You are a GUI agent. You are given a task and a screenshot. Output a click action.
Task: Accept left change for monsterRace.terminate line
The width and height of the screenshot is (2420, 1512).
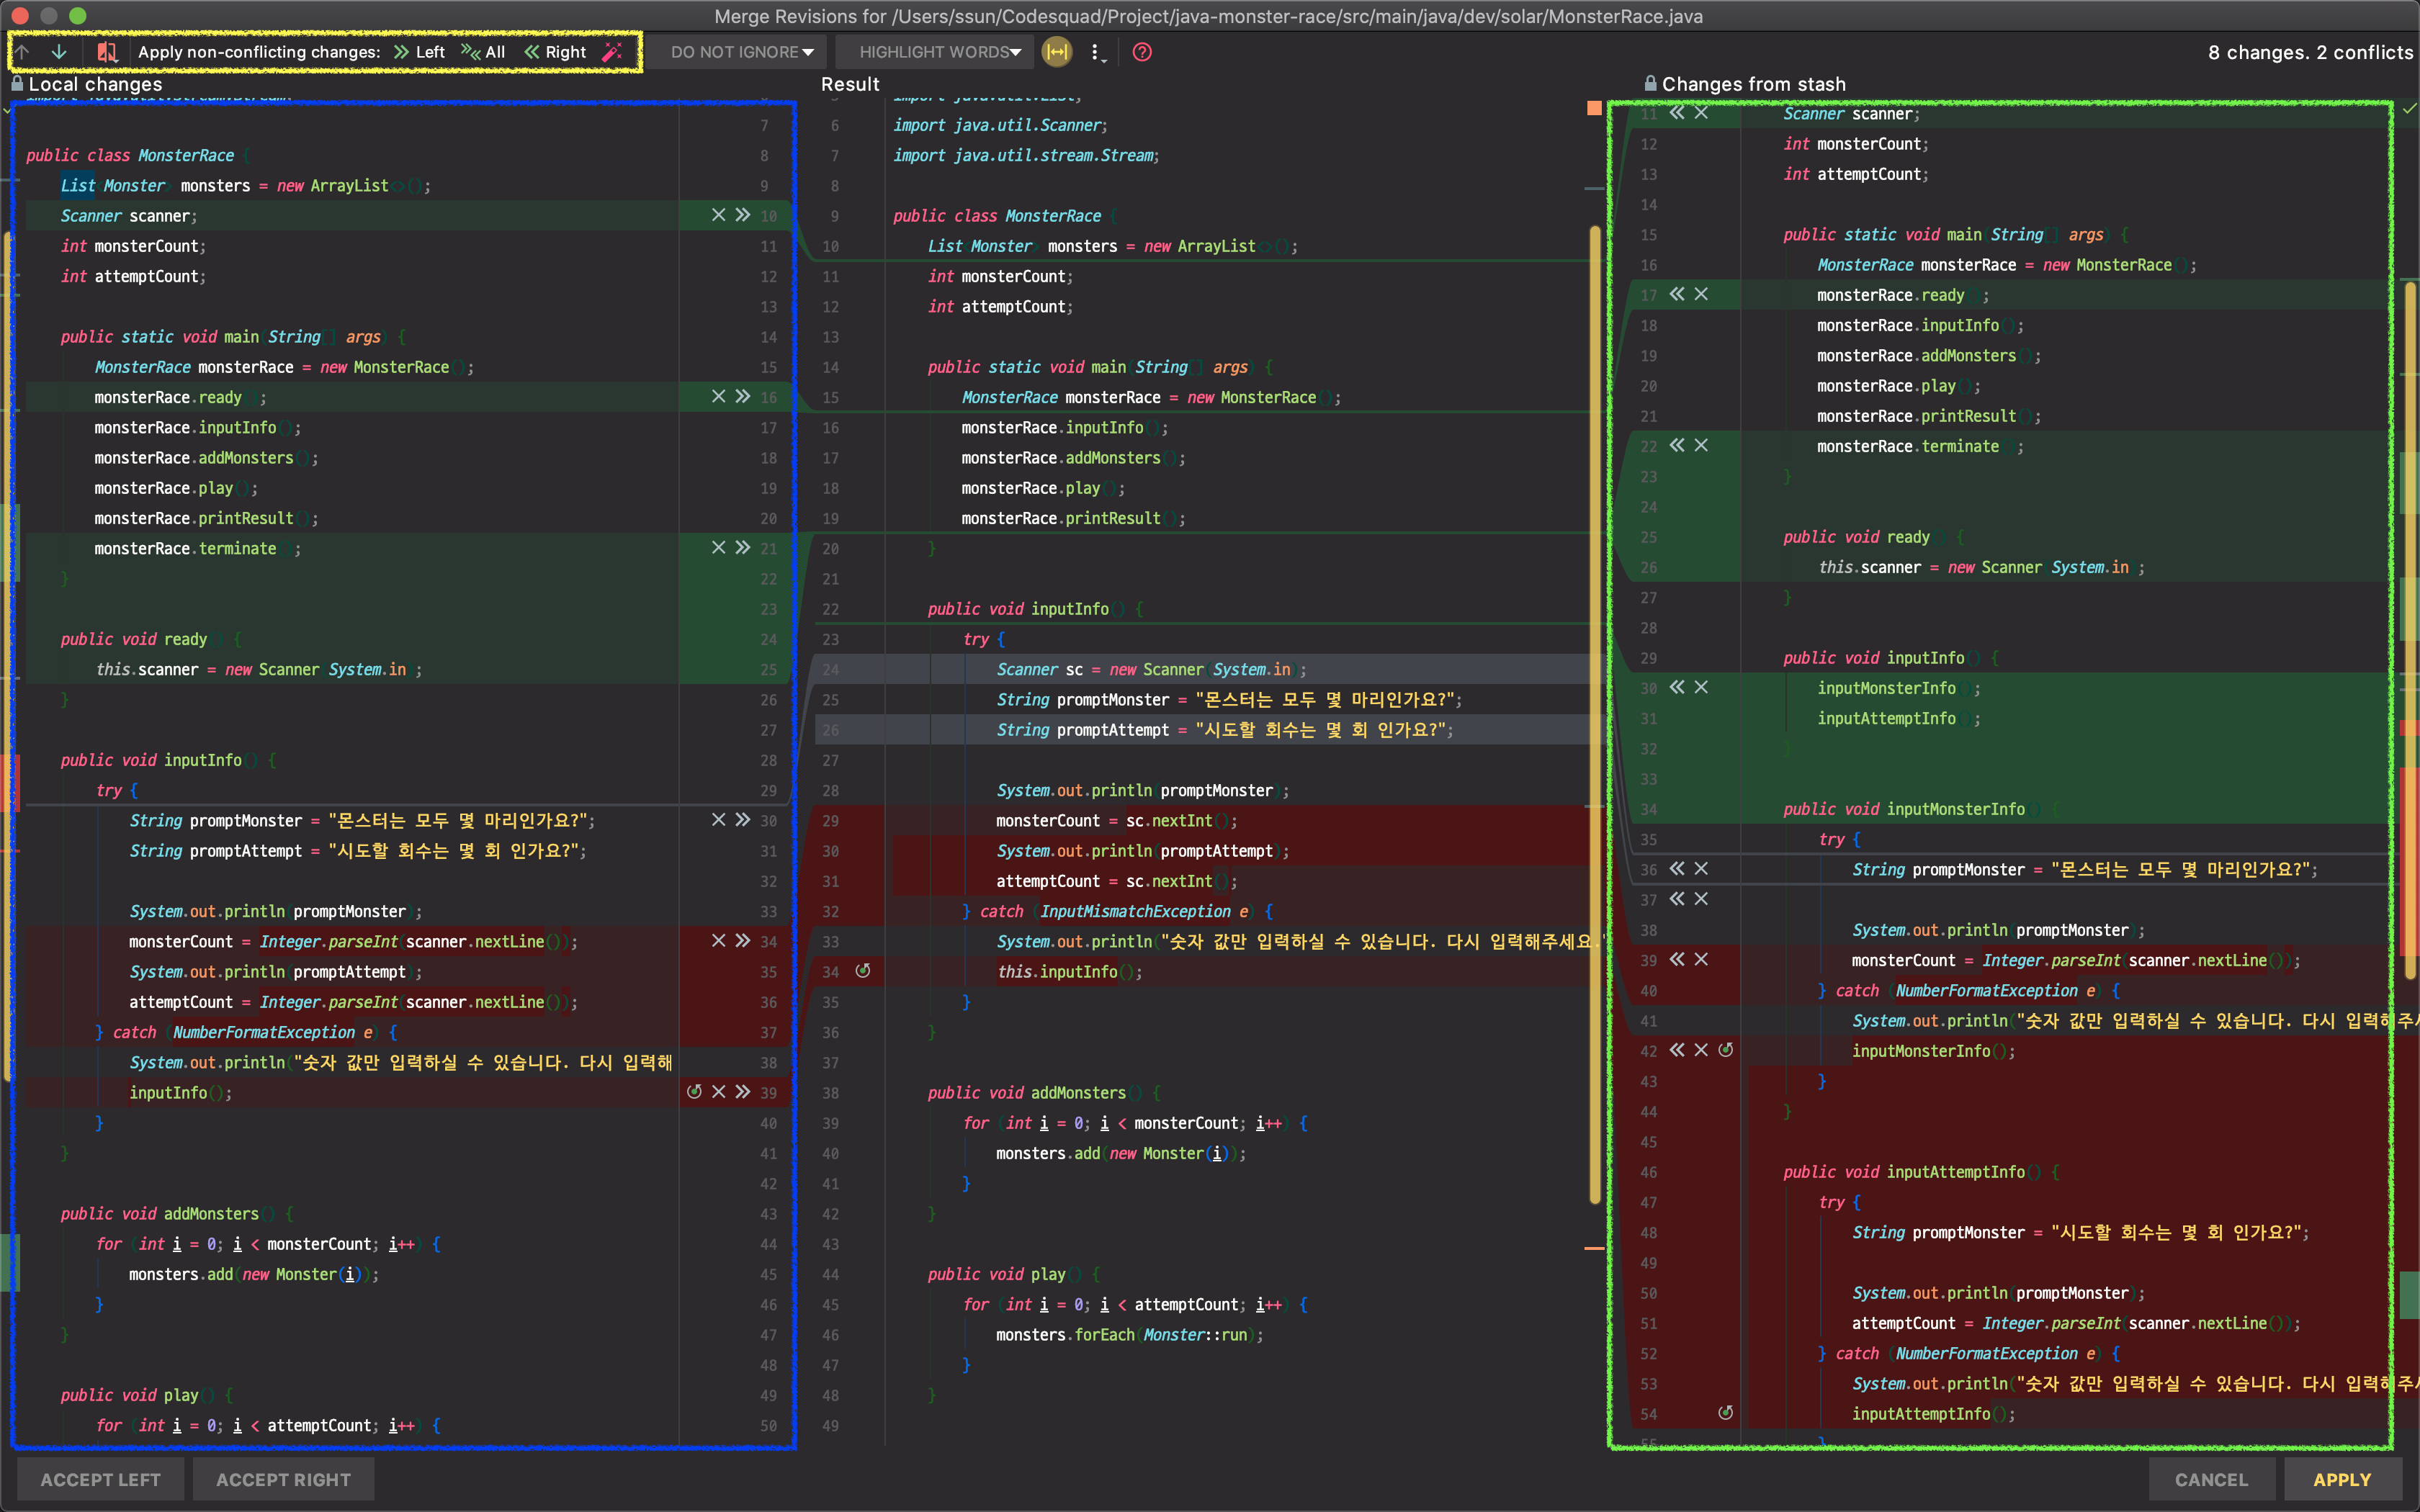743,548
